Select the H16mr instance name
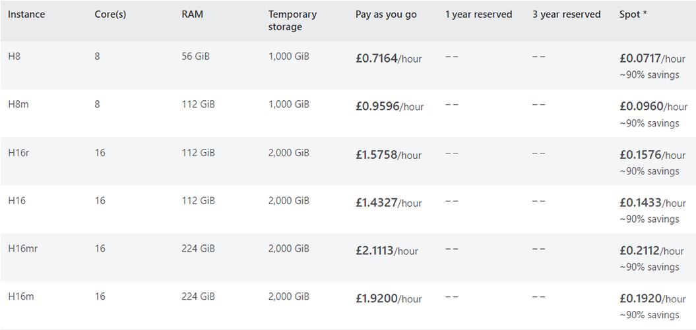The image size is (696, 330). (x=21, y=248)
